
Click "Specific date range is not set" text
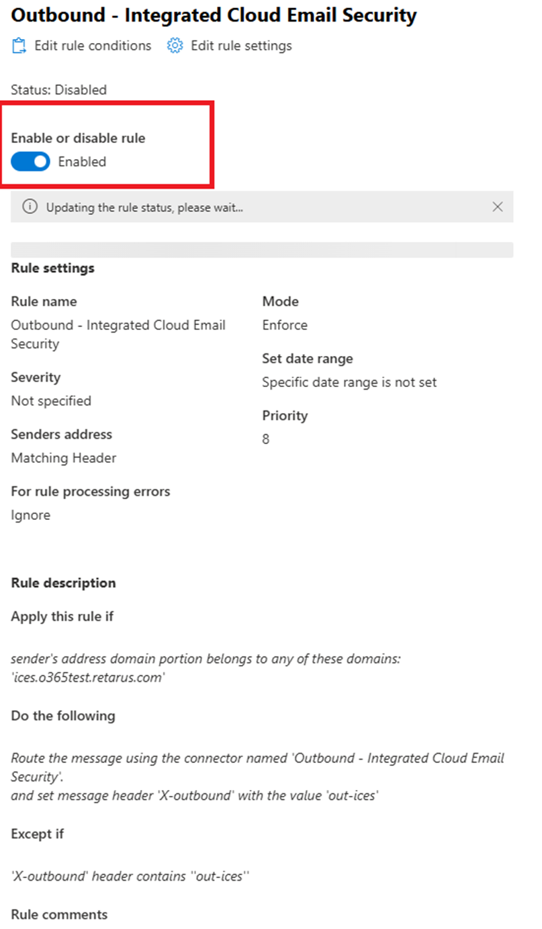click(x=349, y=382)
